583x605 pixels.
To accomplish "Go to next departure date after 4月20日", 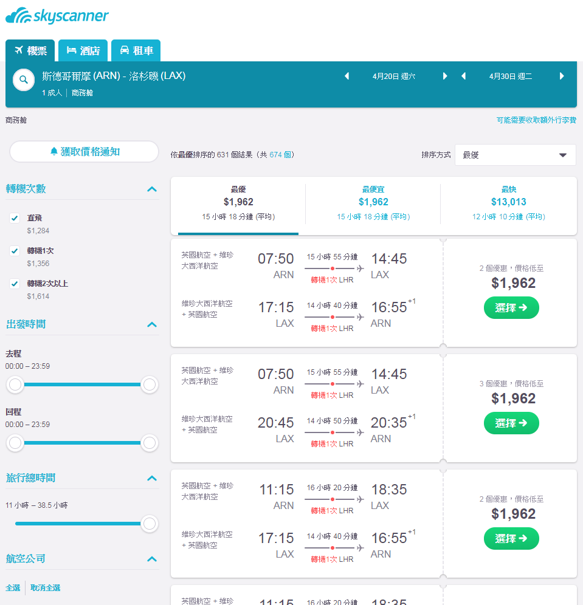I will (x=445, y=76).
